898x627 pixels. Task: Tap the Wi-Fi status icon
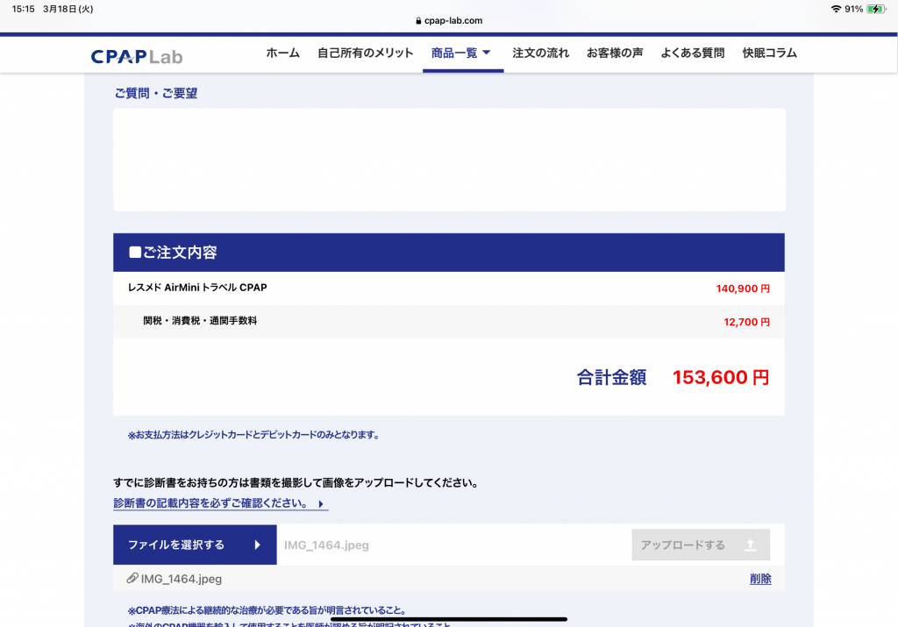click(836, 9)
